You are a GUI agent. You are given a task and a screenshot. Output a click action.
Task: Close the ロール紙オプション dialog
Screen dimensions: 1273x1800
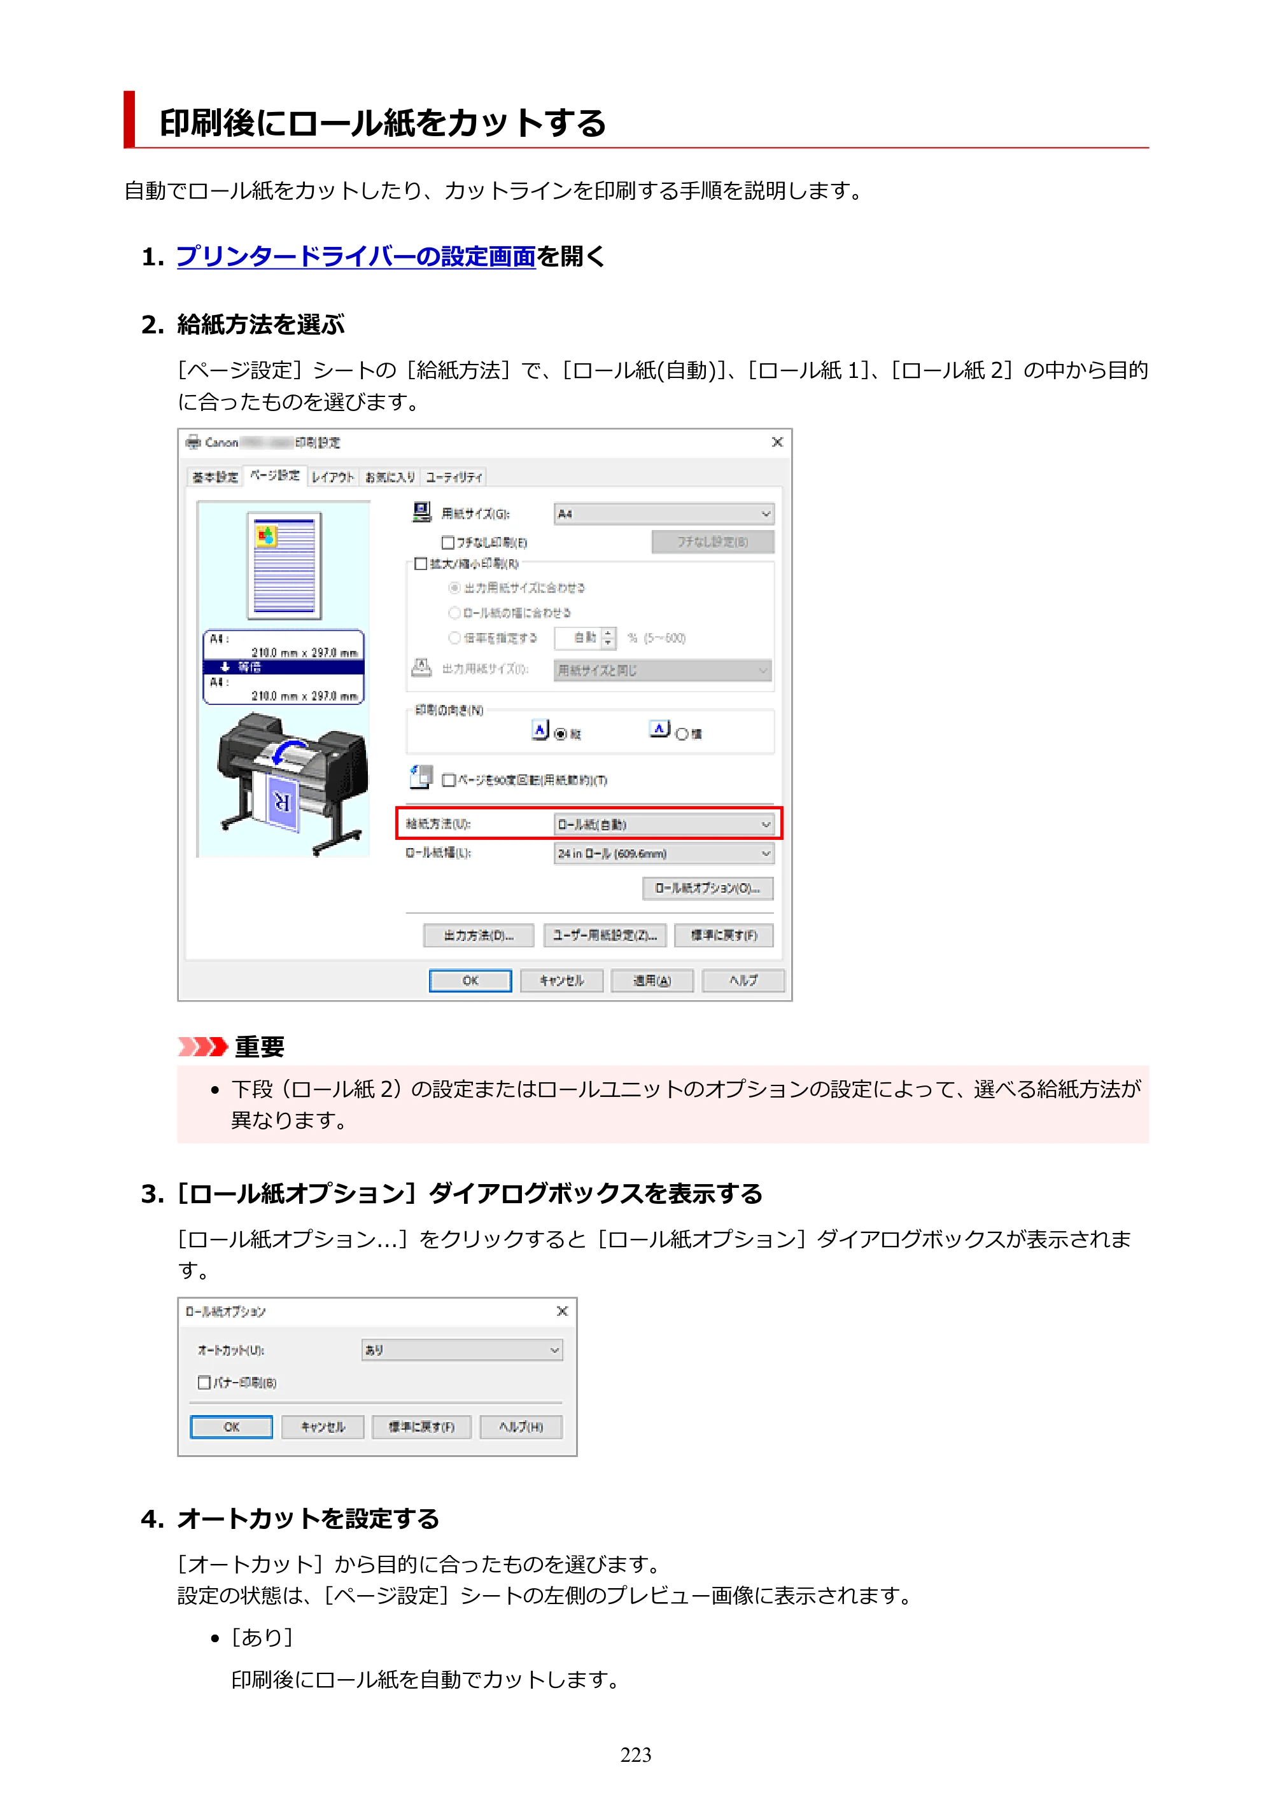coord(563,1311)
